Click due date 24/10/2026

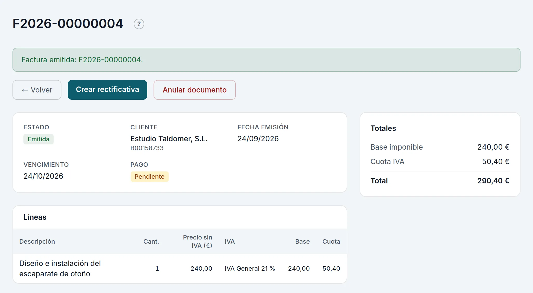coord(43,176)
